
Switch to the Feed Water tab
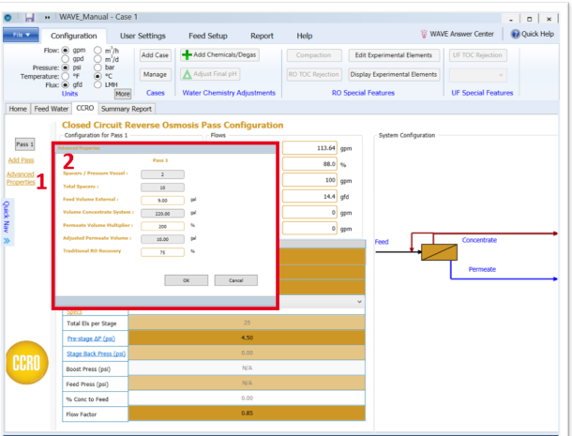[x=51, y=109]
